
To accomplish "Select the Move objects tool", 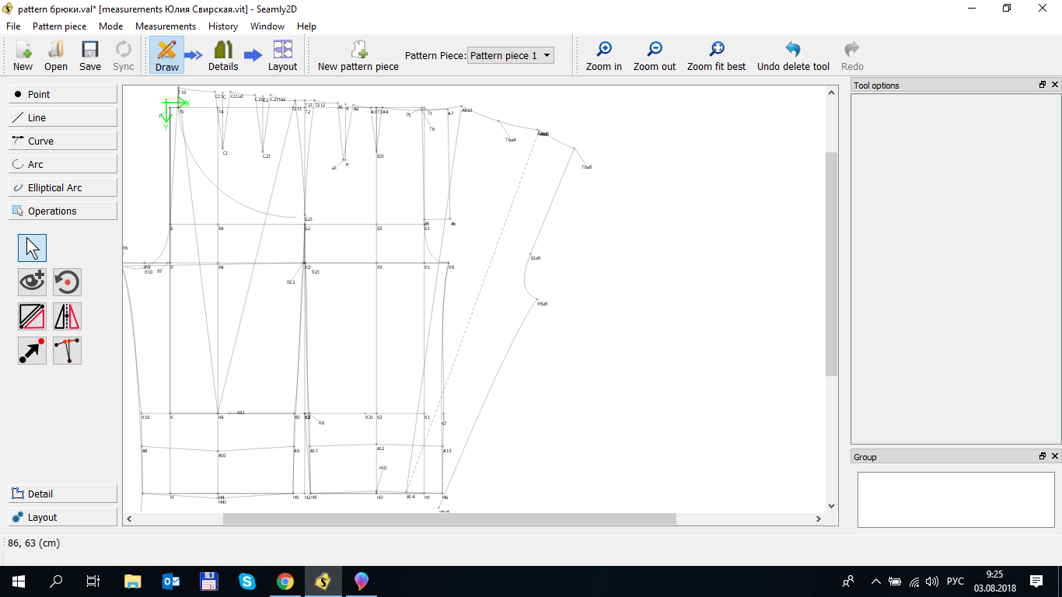I will pos(32,351).
